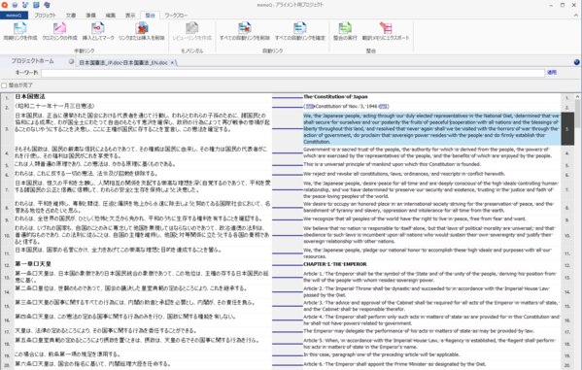The height and width of the screenshot is (370, 582).
Task: Click the orange memoQ logo icon in title bar
Action: click(x=5, y=5)
